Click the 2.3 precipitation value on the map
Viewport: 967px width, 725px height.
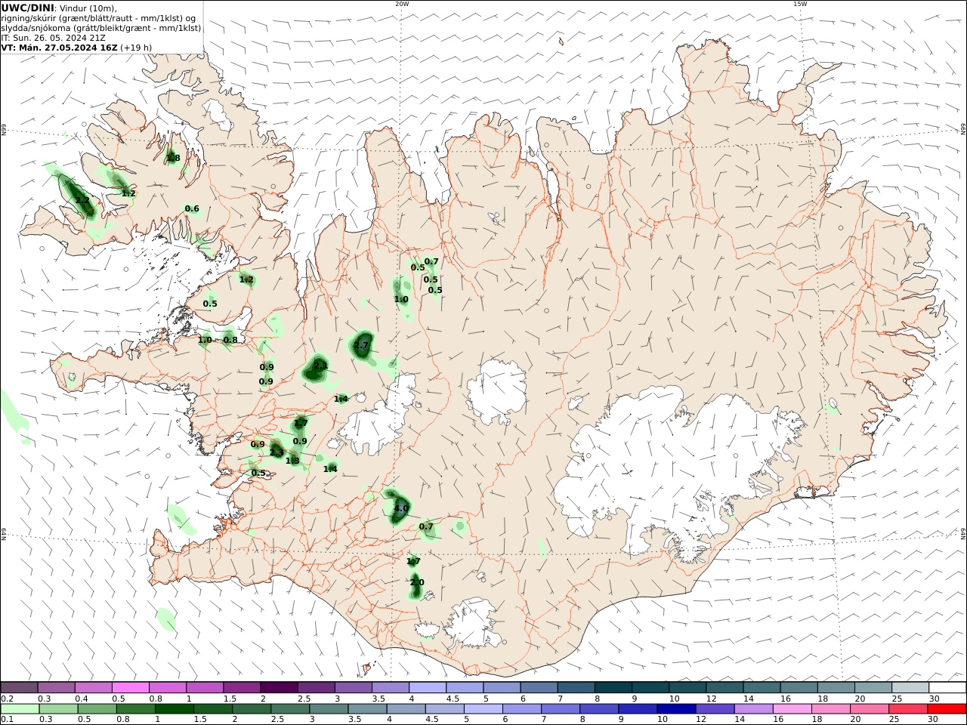(x=277, y=453)
